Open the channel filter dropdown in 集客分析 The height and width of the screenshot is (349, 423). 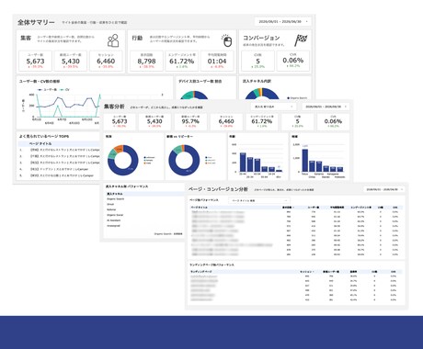tap(273, 107)
